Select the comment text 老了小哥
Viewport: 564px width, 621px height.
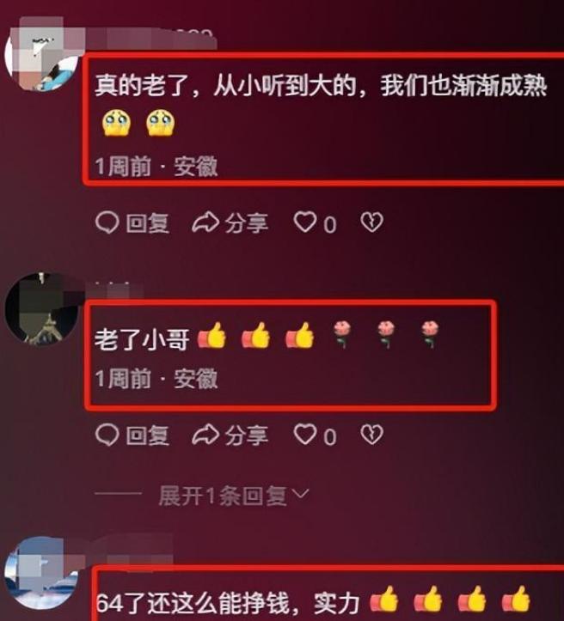pyautogui.click(x=142, y=340)
